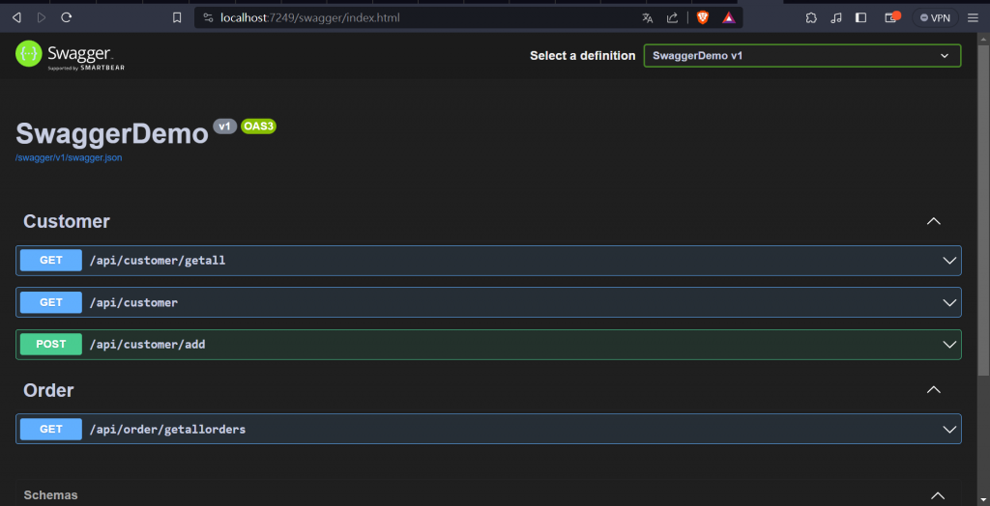Click the v1 version badge
Viewport: 990px width, 506px height.
(x=224, y=126)
